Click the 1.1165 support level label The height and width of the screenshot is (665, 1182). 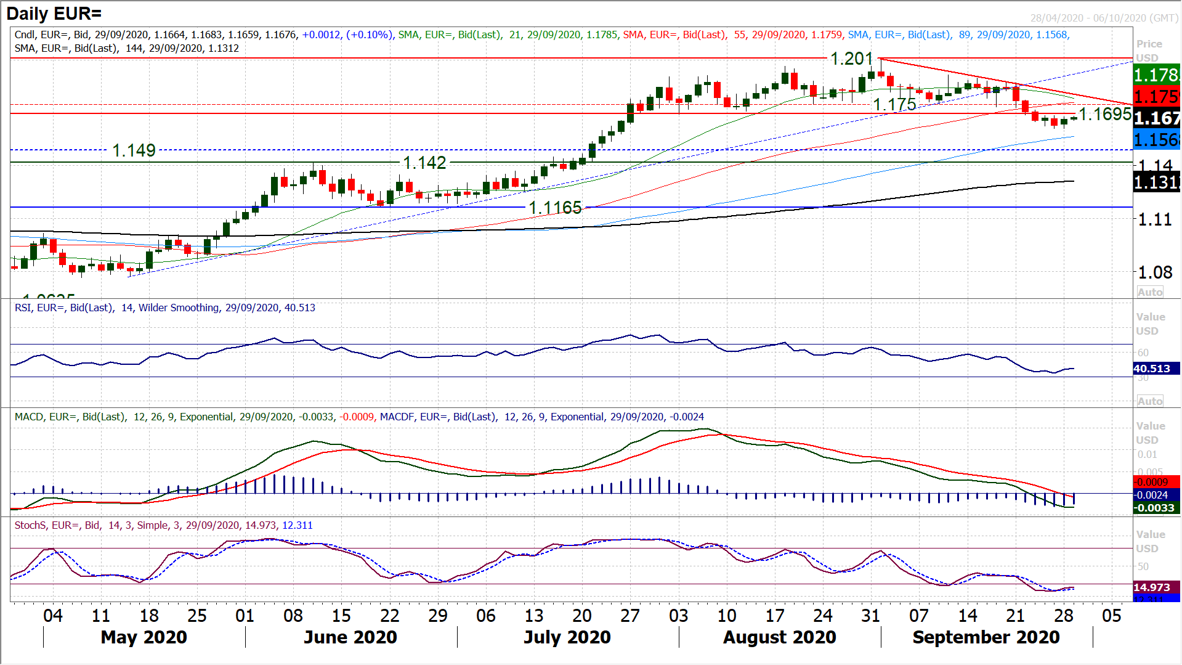555,208
